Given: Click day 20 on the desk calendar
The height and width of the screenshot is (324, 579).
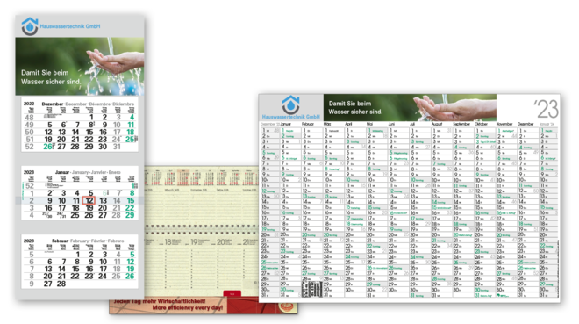Looking at the screenshot, I should tap(221, 242).
